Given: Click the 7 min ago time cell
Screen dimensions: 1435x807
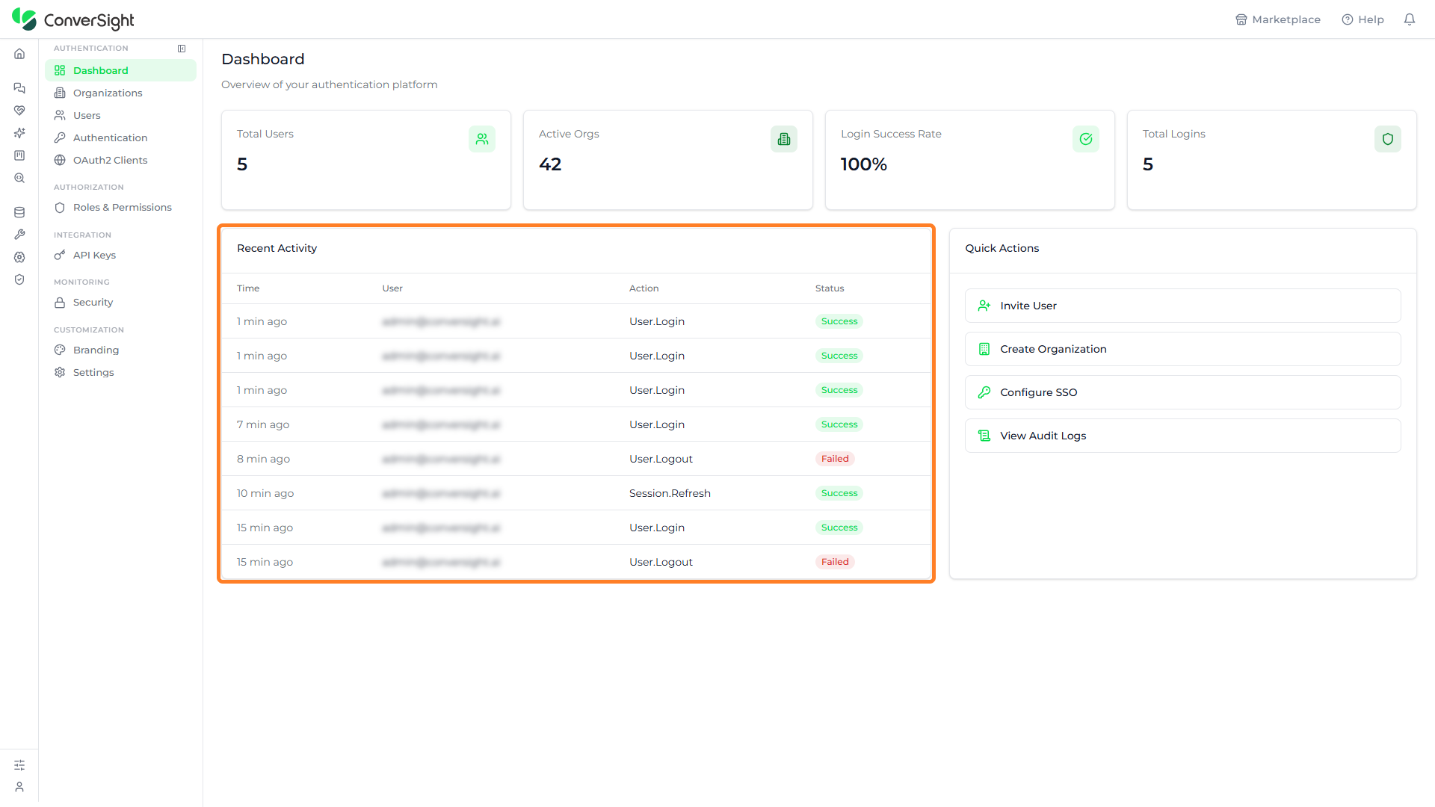Looking at the screenshot, I should pos(263,424).
